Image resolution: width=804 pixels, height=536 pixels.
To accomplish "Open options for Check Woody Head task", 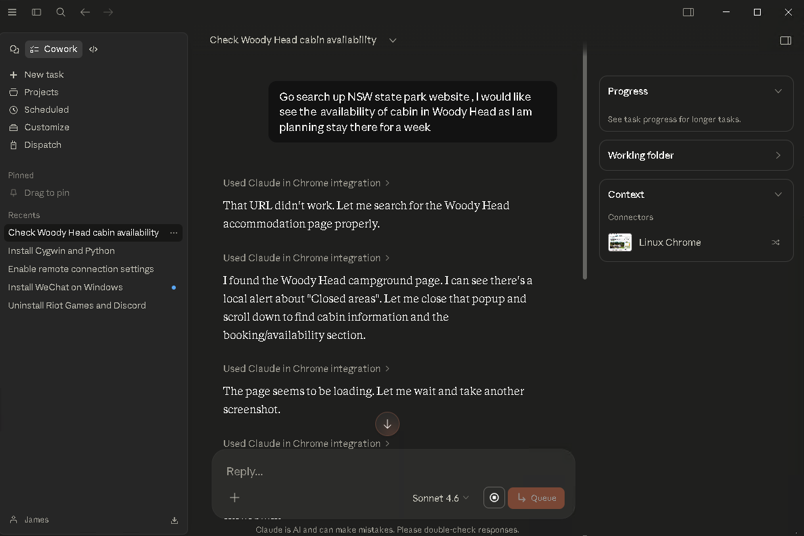I will (x=174, y=233).
